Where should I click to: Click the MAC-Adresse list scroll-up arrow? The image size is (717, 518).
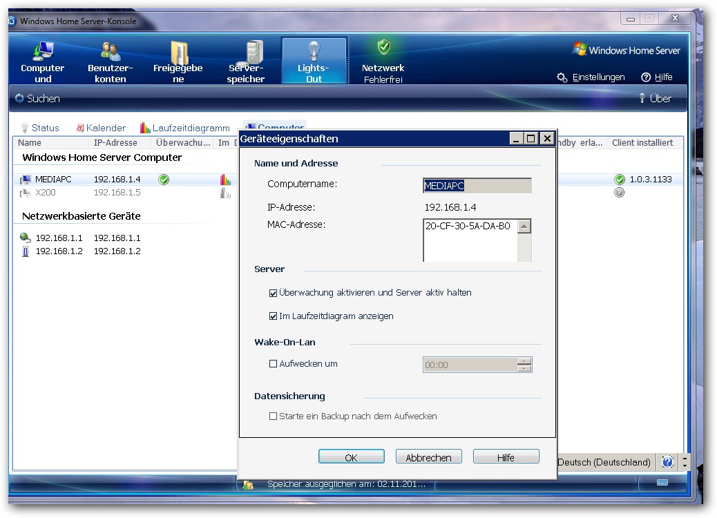524,227
